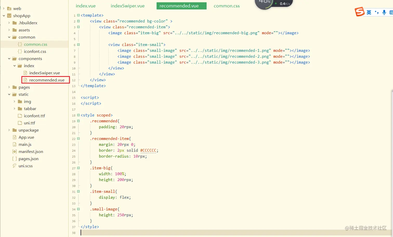This screenshot has width=393, height=237.
Task: Click line number 14 in the gutter
Action: click(74, 92)
